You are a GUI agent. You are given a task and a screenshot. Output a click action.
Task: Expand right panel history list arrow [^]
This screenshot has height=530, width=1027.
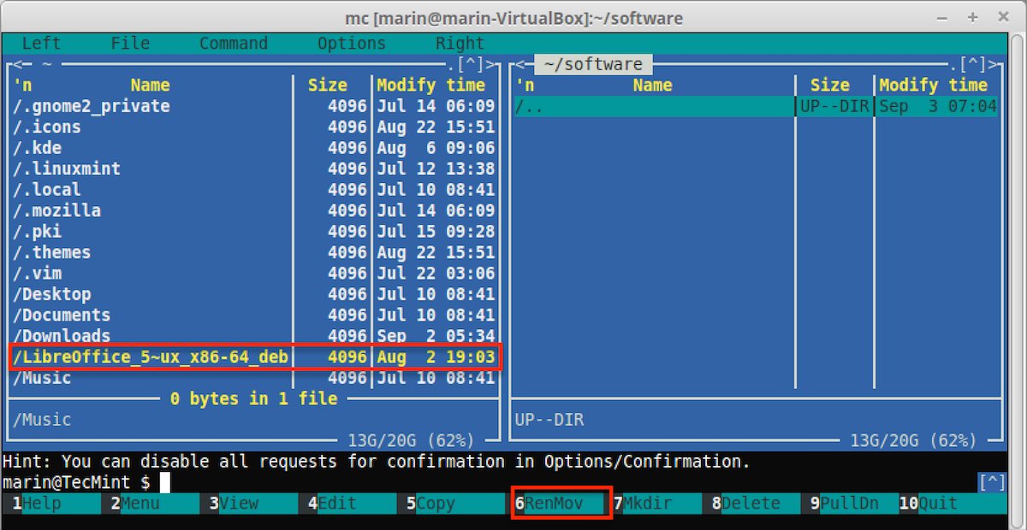click(x=973, y=64)
